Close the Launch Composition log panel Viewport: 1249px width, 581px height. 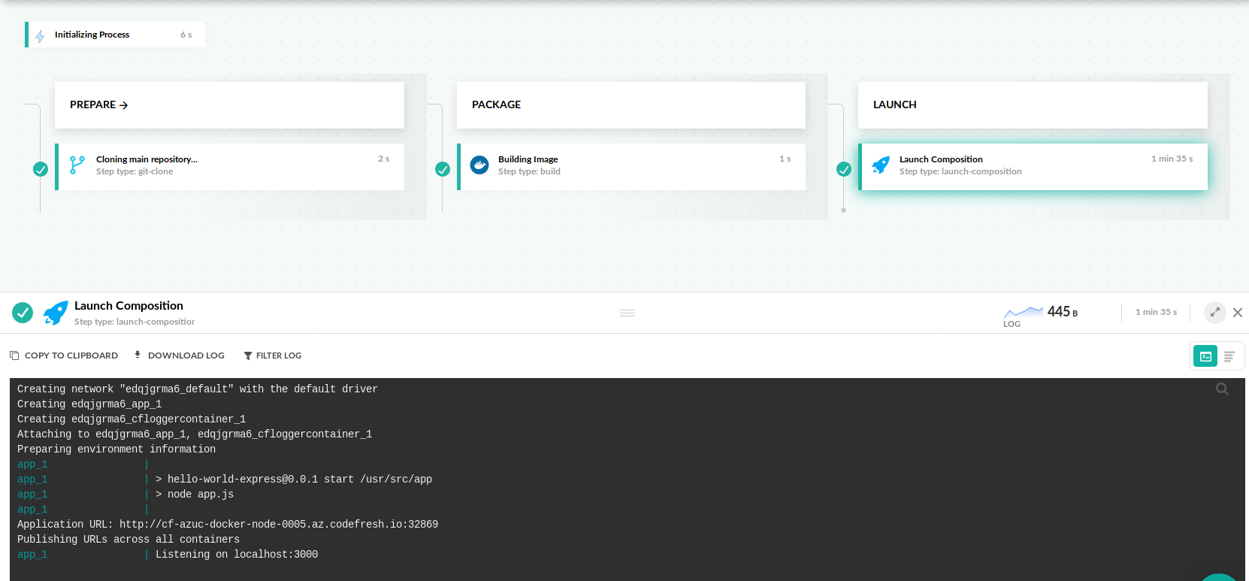pos(1238,312)
